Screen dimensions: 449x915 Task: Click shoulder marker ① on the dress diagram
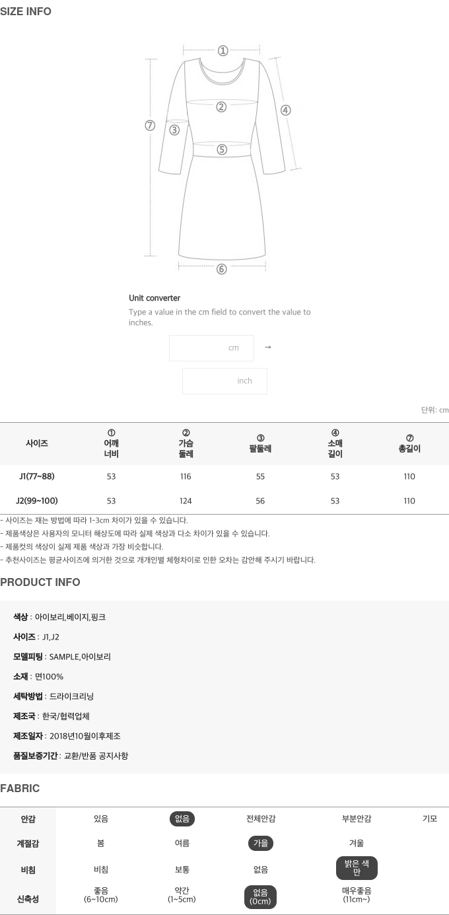pos(223,51)
